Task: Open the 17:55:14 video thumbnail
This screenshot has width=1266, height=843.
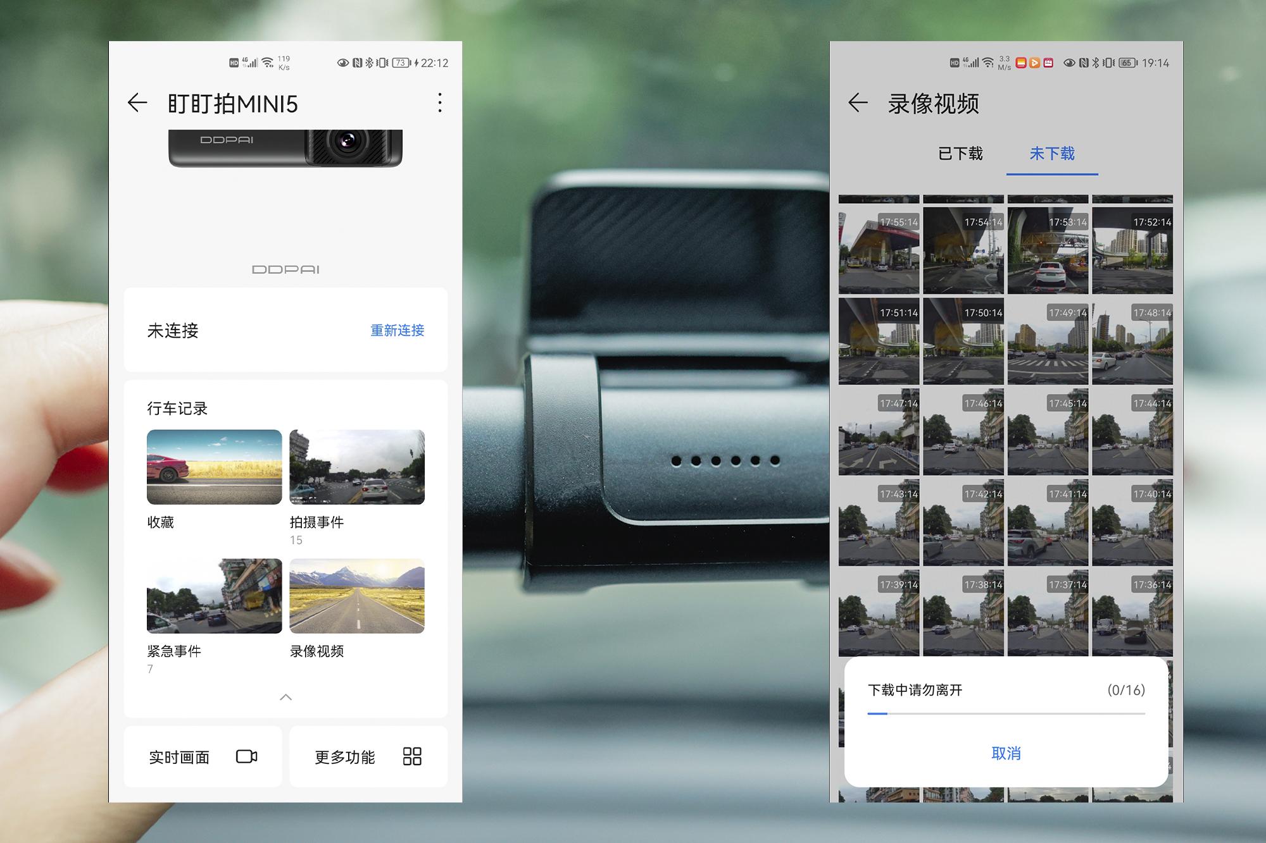Action: tap(879, 250)
